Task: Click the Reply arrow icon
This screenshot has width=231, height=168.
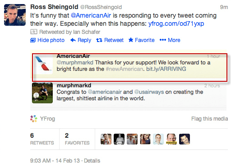Action: pyautogui.click(x=73, y=40)
